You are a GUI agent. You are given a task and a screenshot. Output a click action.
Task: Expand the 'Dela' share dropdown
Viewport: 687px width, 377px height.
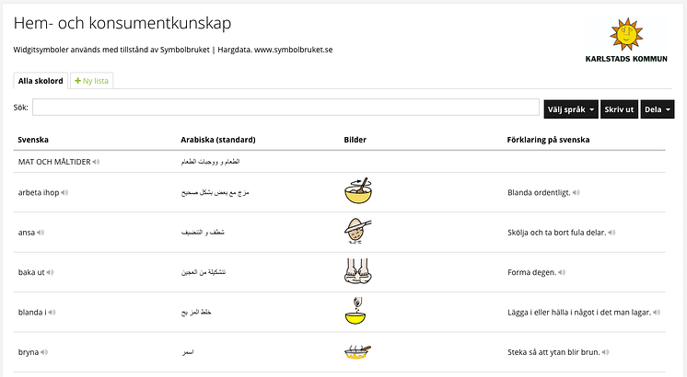(658, 109)
